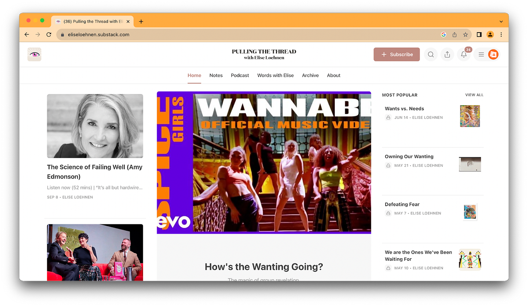Click the We are the Ones thumbnail
This screenshot has width=528, height=306.
[x=470, y=259]
